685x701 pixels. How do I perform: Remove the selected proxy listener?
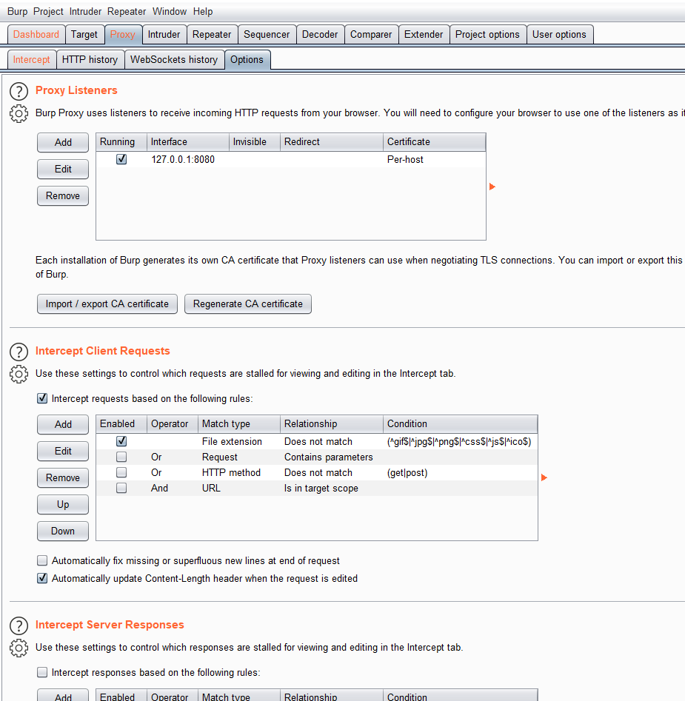[x=63, y=196]
